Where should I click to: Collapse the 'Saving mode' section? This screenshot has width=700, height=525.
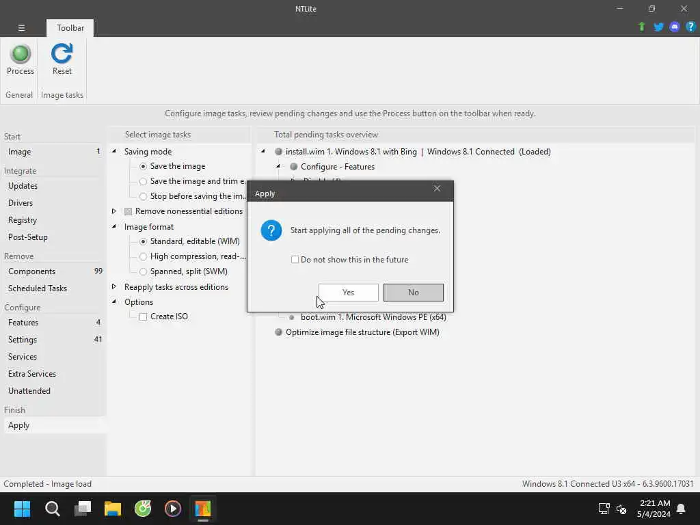[x=114, y=151]
